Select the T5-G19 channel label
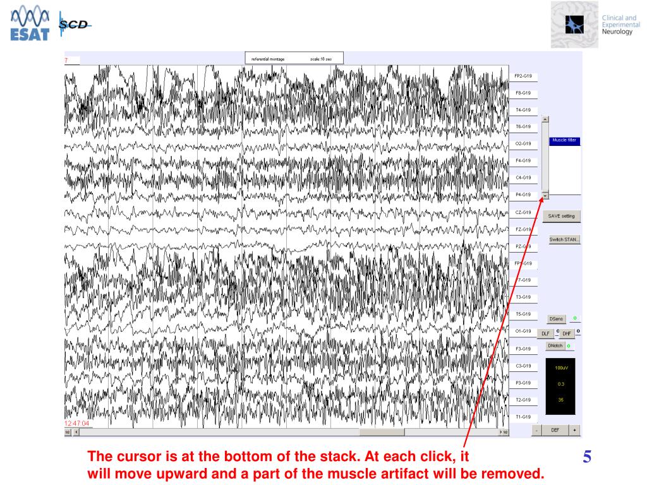647x485 pixels. pyautogui.click(x=523, y=314)
